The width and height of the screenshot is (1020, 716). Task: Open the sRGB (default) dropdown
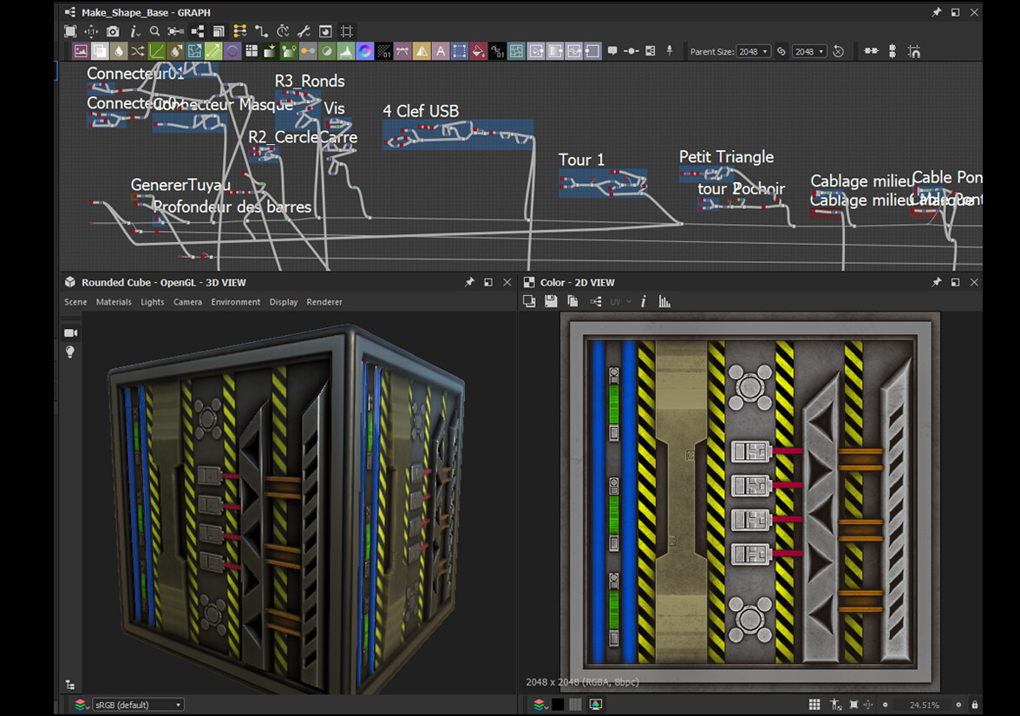click(x=138, y=704)
